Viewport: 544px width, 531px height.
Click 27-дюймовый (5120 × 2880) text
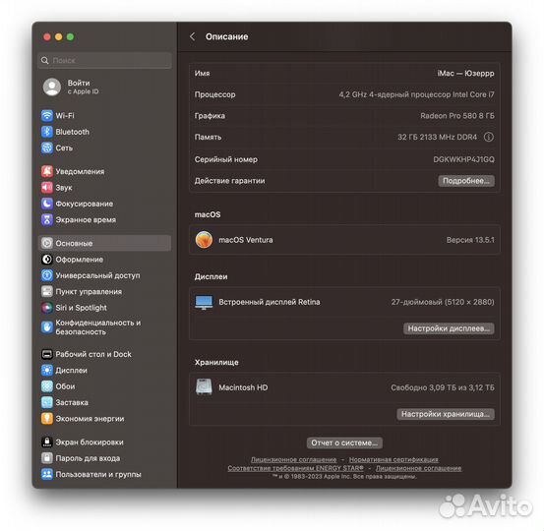tap(443, 302)
